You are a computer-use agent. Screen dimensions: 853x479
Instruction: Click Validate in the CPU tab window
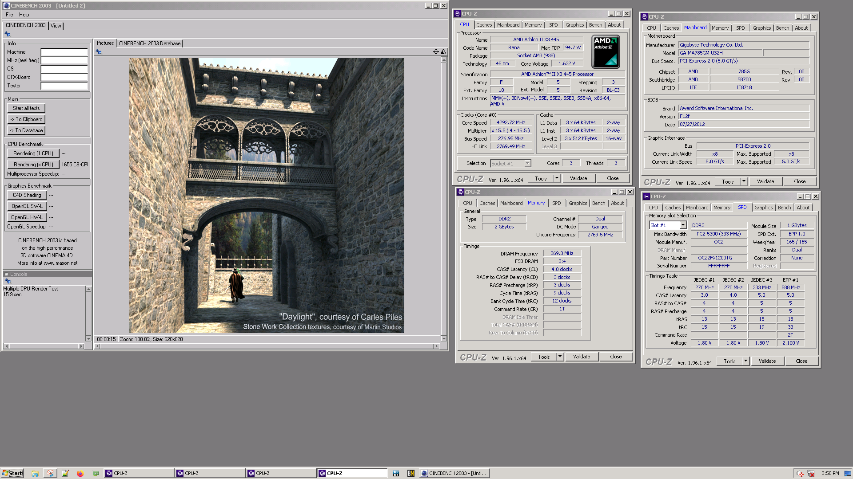(x=578, y=178)
